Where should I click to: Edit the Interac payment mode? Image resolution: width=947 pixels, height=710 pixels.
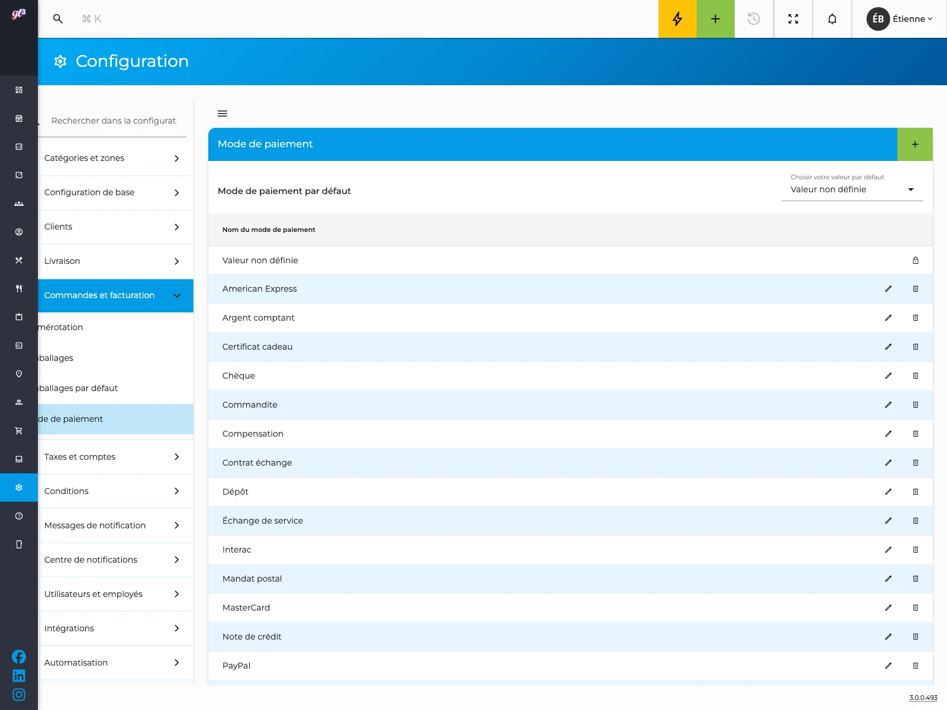(x=888, y=550)
